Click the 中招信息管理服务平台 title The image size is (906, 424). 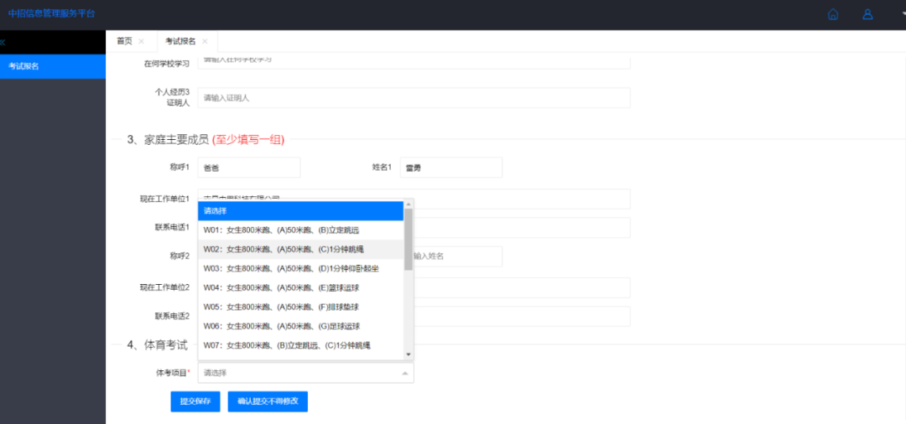coord(51,14)
